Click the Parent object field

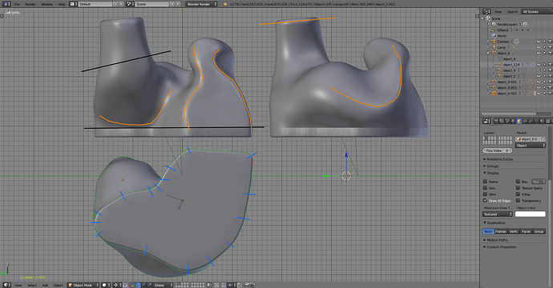tap(530, 139)
